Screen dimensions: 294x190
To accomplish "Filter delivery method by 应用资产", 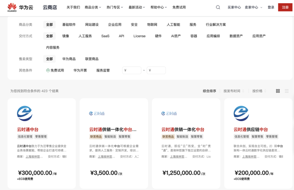I will point(259,36).
